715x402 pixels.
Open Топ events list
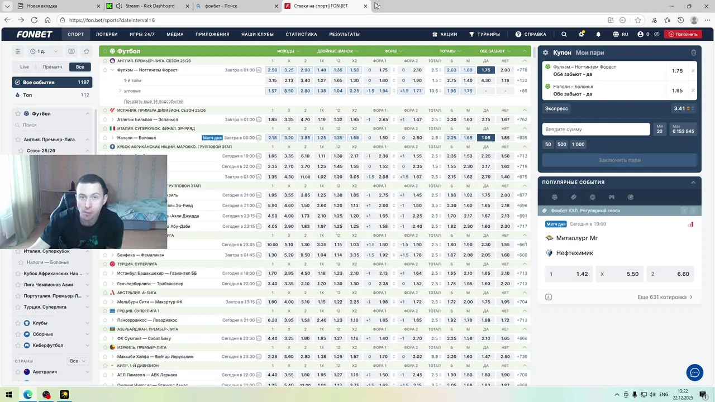click(53, 95)
